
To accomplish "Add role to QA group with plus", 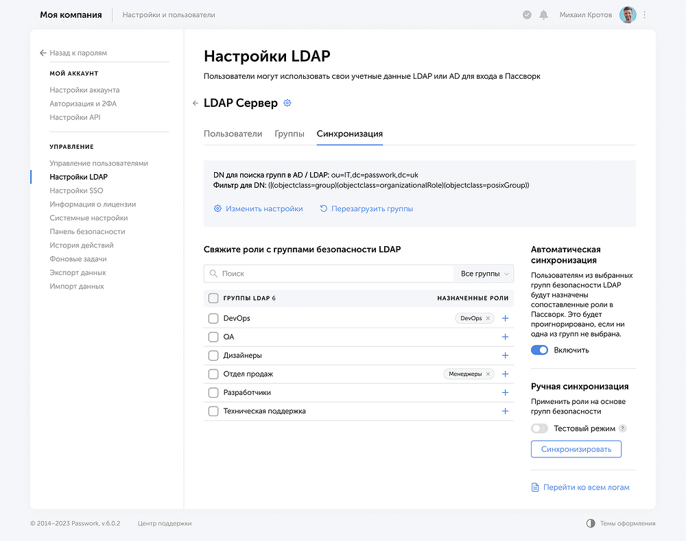I will pyautogui.click(x=506, y=337).
